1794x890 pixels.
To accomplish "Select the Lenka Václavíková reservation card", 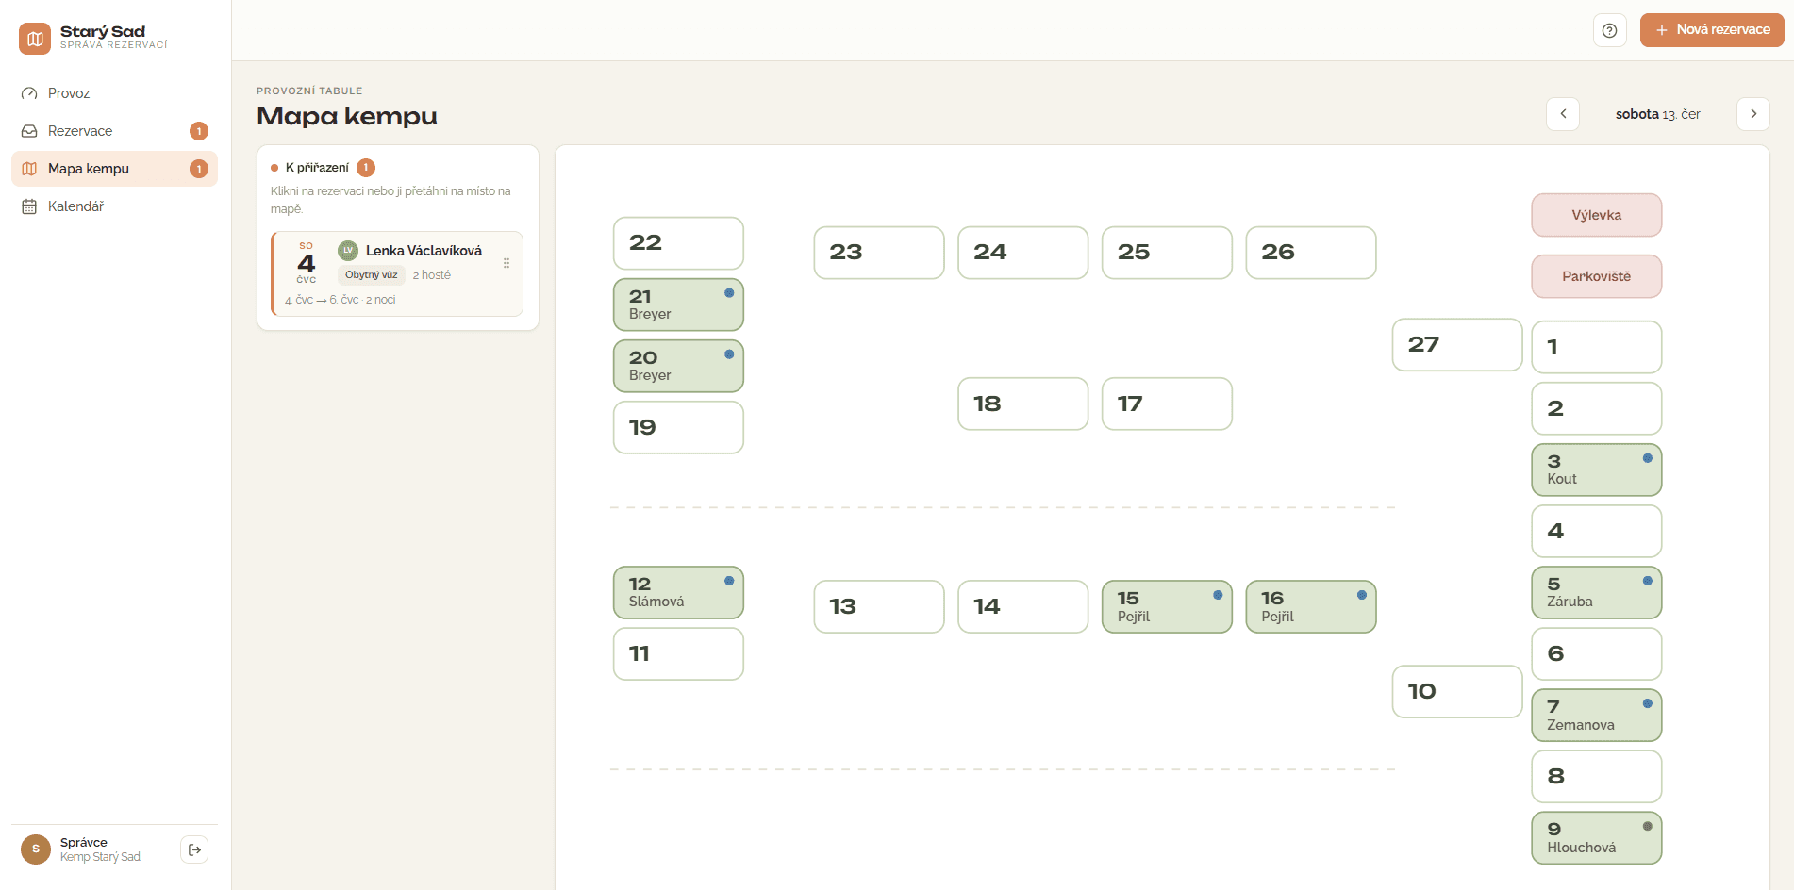I will pyautogui.click(x=397, y=274).
